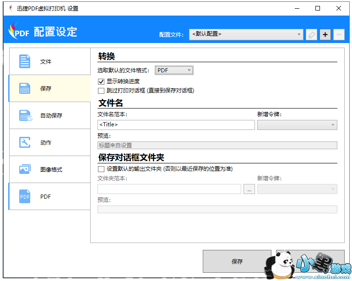
Task: Check 设置默认的输出文件夹 option
Action: [101, 169]
